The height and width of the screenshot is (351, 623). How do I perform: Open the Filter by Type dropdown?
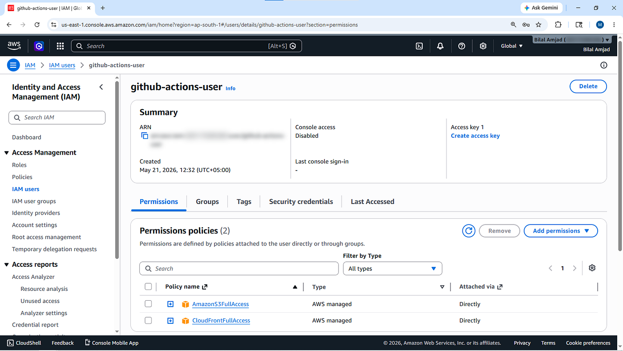[392, 269]
